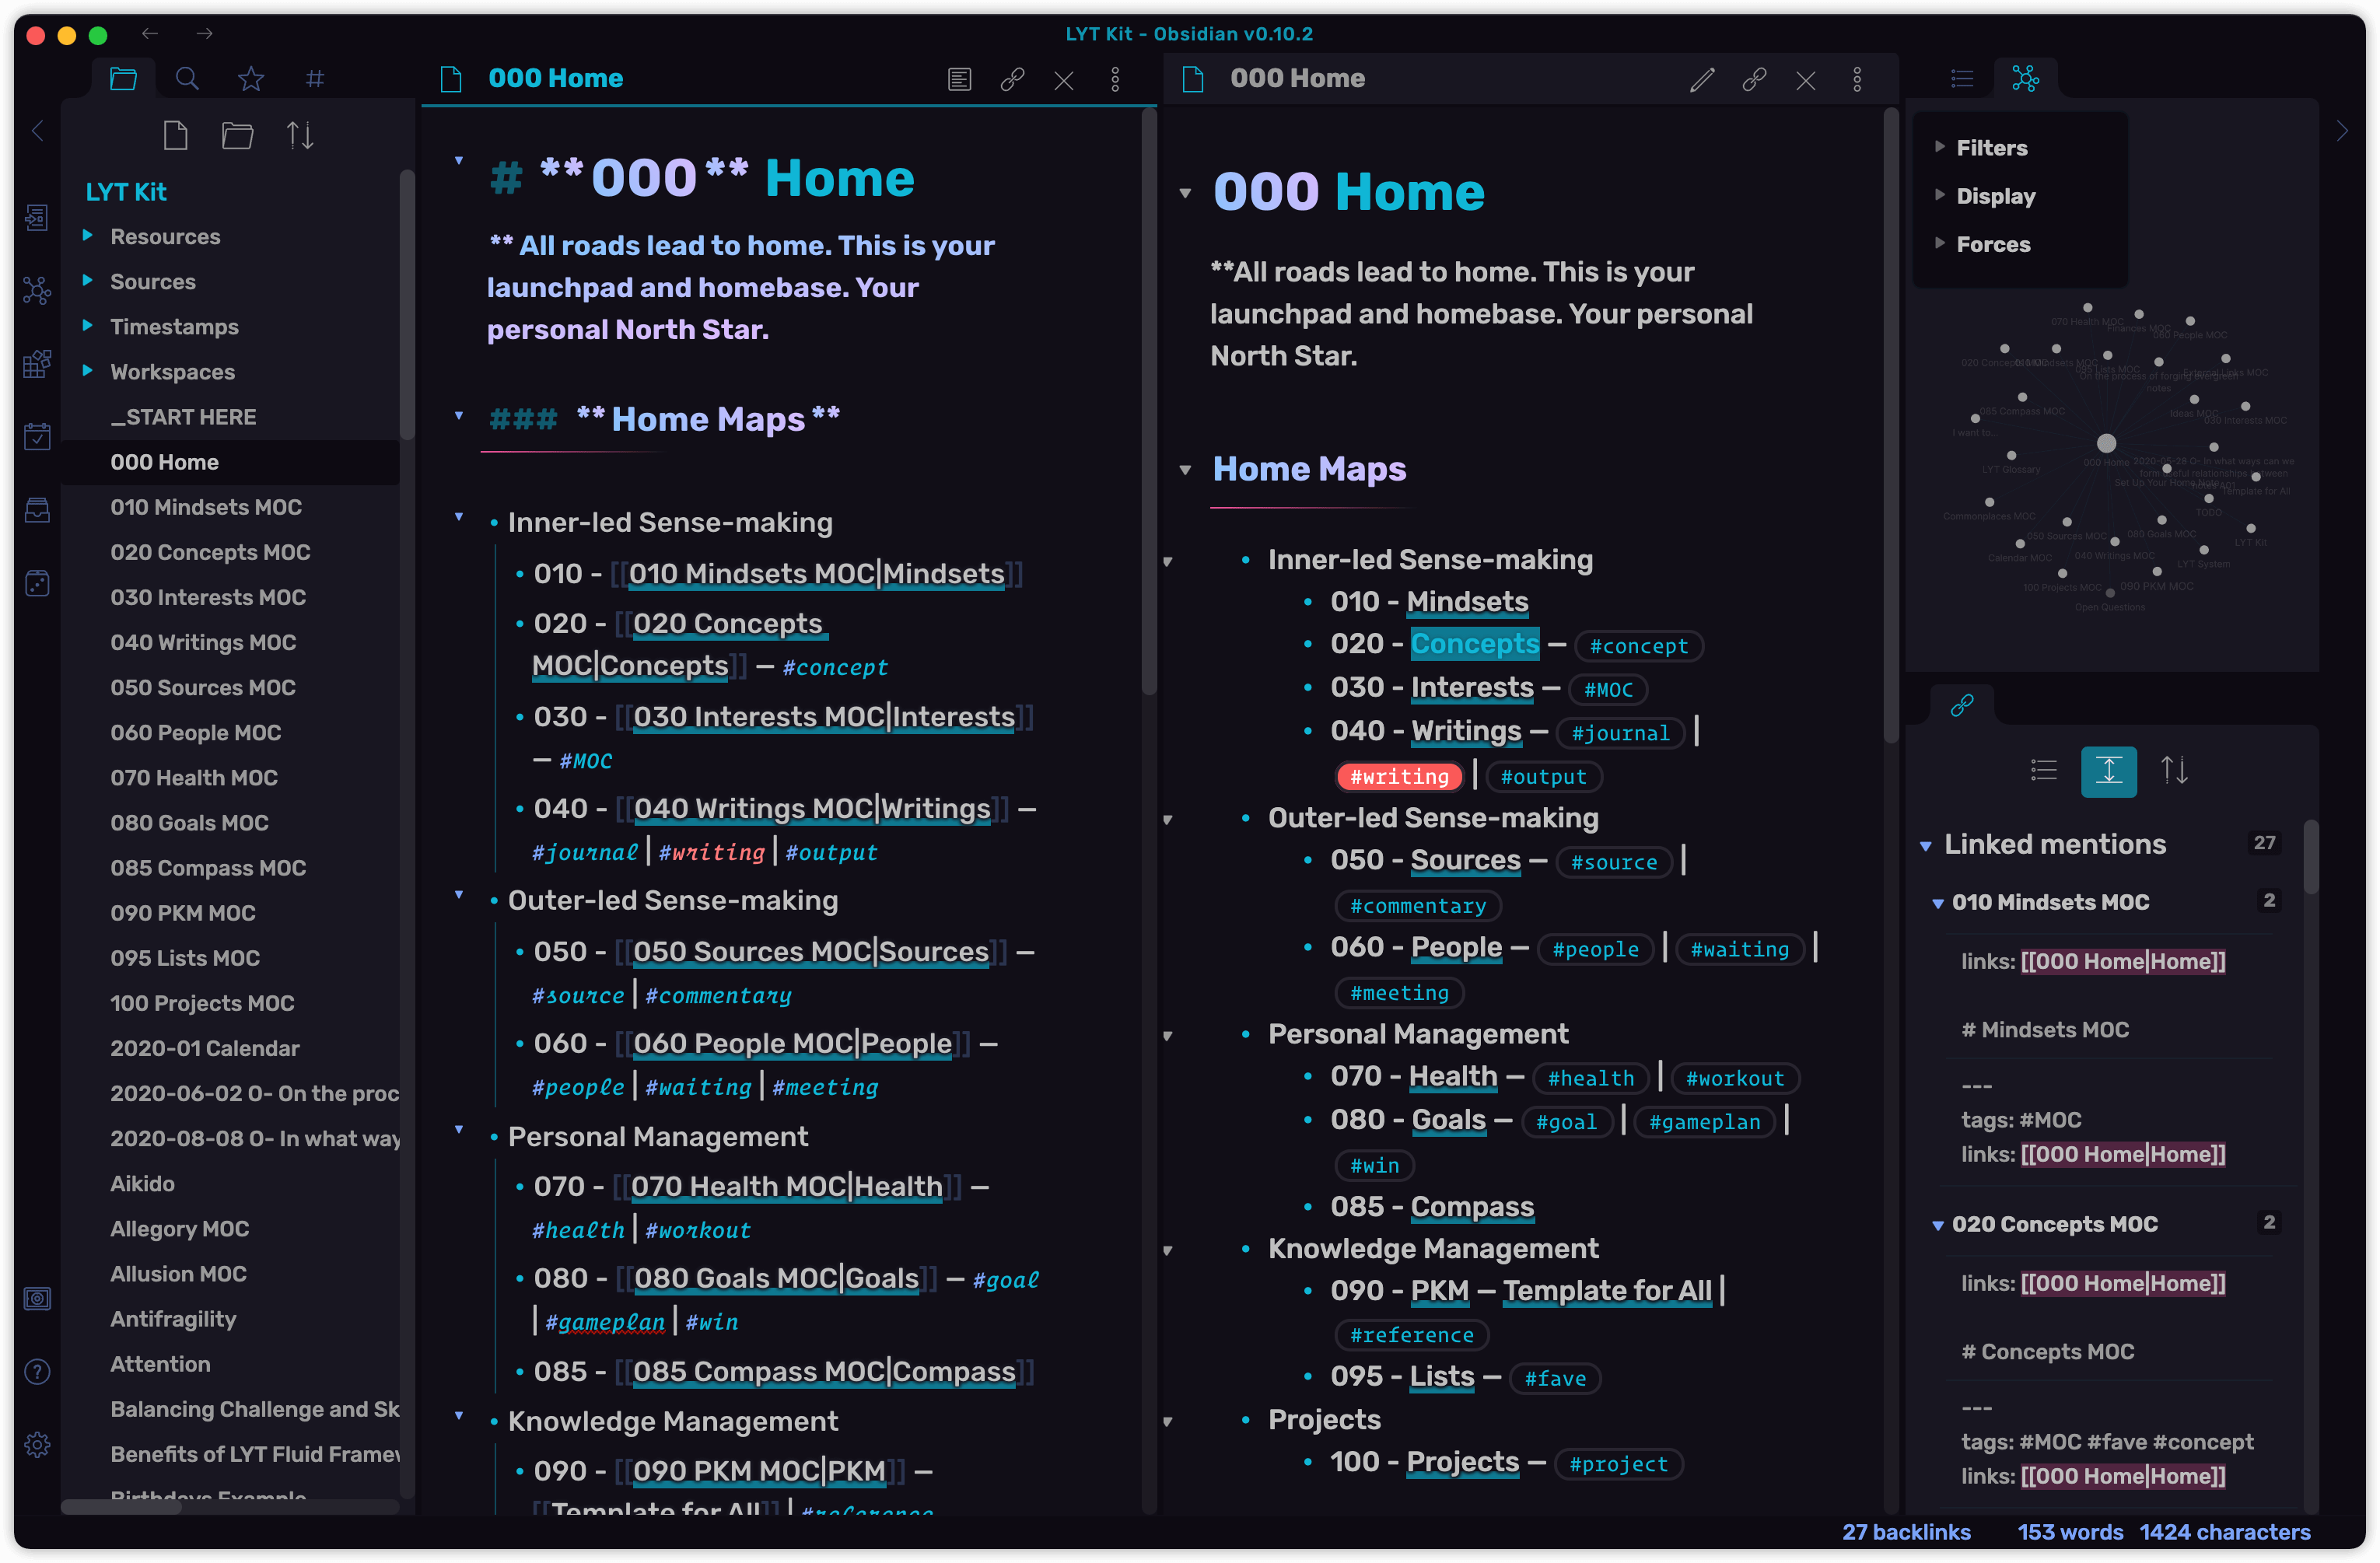Open more options menu of left pane
Image resolution: width=2380 pixels, height=1563 pixels.
[x=1115, y=79]
